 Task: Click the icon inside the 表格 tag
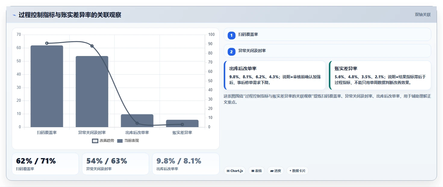[x=253, y=171]
